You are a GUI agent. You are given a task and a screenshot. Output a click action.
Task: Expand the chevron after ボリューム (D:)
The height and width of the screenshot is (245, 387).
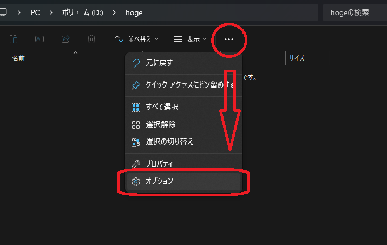click(114, 12)
